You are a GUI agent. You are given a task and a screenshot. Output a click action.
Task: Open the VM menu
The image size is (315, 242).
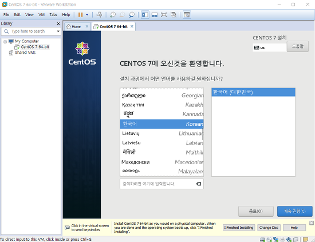[x=41, y=15]
